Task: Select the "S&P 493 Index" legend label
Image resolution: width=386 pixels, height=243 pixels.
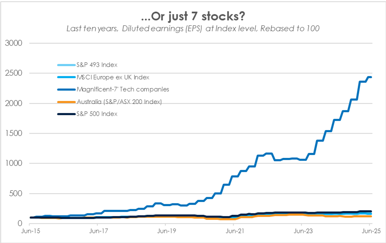Action: (97, 65)
